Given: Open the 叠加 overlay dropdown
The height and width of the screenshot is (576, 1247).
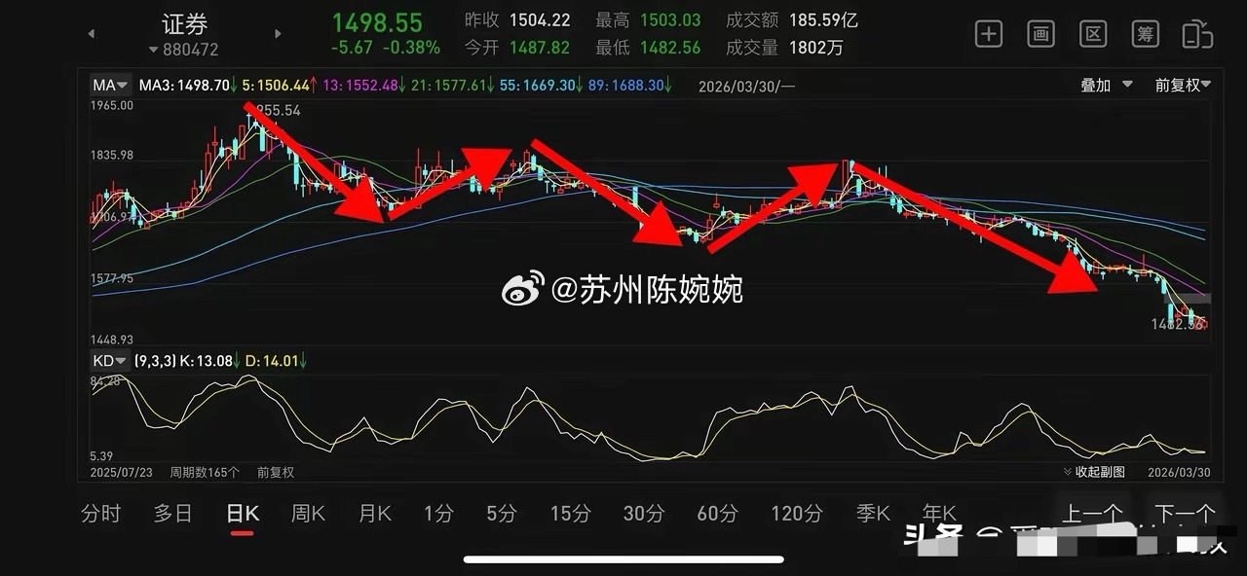Looking at the screenshot, I should point(1104,85).
